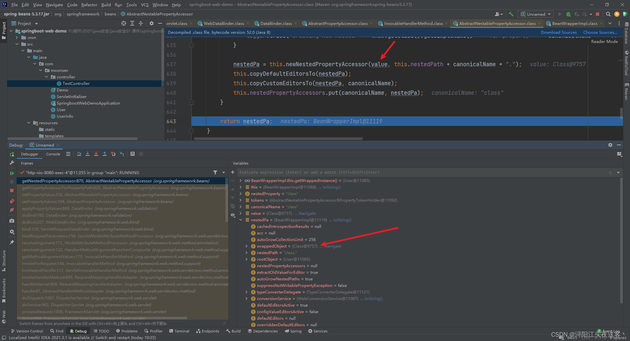Expand the rootObject variable
This screenshot has height=341, width=630.
(246, 259)
